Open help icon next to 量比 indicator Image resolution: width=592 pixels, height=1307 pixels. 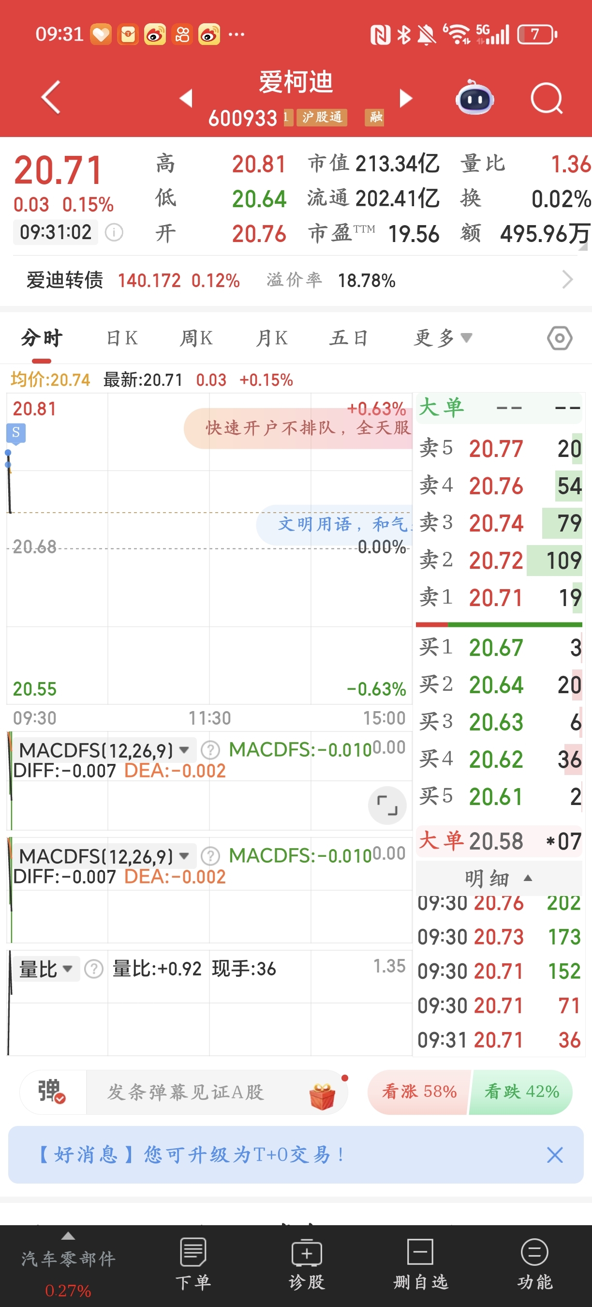[x=94, y=969]
